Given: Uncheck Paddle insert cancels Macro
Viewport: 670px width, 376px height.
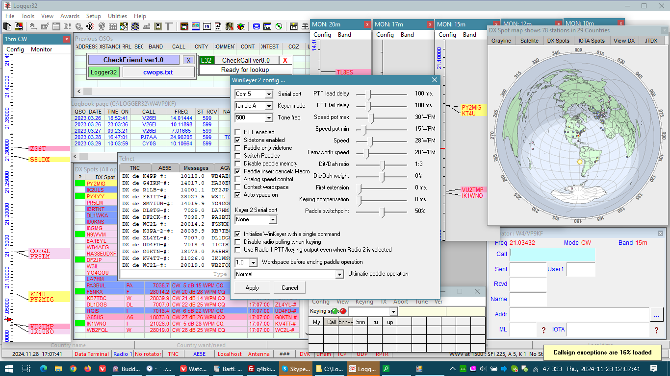Looking at the screenshot, I should pyautogui.click(x=238, y=171).
